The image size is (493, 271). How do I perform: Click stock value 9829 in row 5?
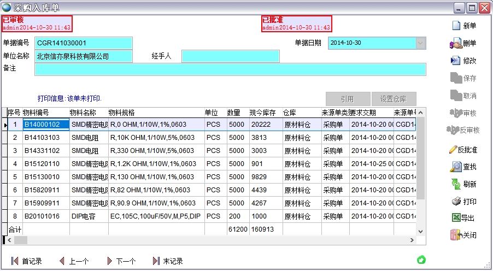point(266,177)
